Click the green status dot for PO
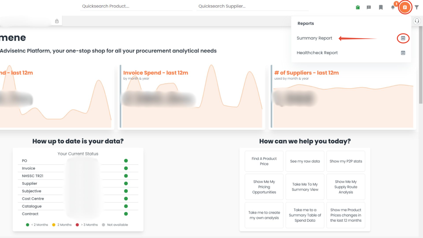 [x=126, y=161]
